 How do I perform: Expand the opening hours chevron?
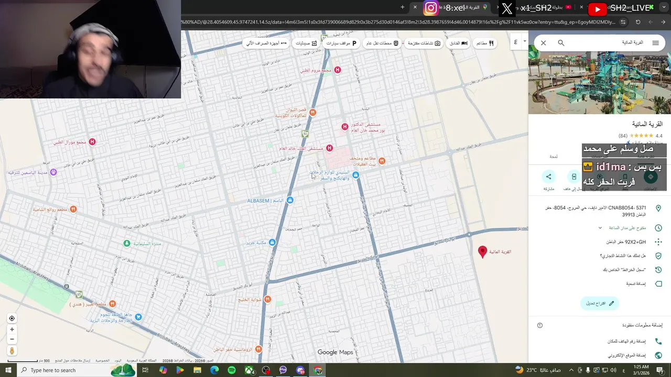click(600, 228)
